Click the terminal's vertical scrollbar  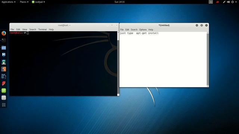(x=118, y=64)
